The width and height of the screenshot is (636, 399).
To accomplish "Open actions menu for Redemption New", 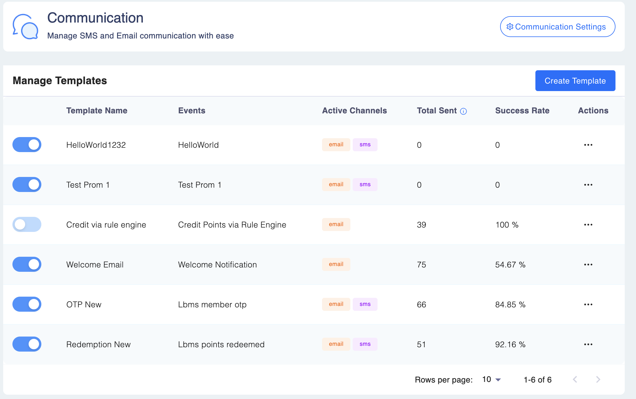I will coord(588,344).
